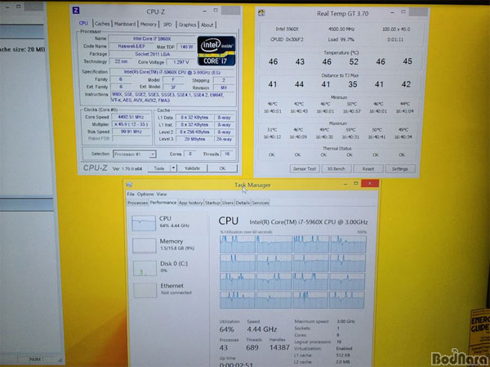Click the Task Manager title bar icon
This screenshot has width=490, height=367.
pyautogui.click(x=129, y=185)
